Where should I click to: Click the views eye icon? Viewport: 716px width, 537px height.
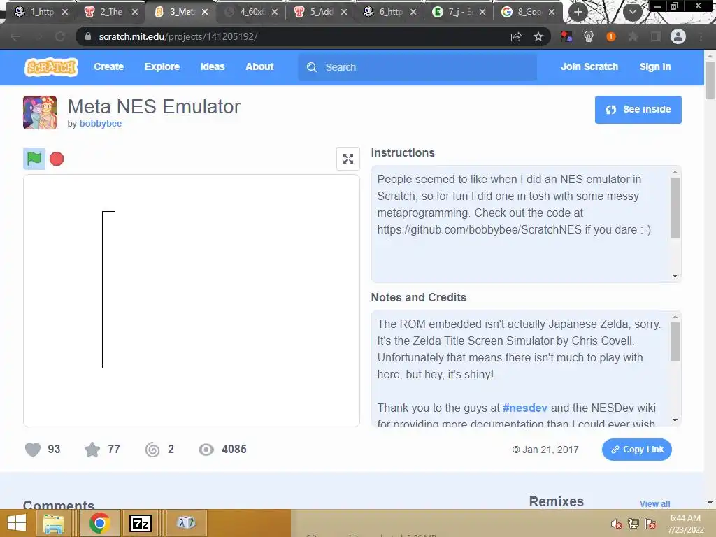click(206, 450)
